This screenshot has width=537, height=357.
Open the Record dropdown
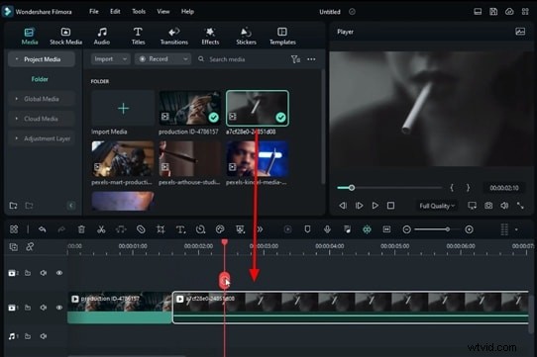pyautogui.click(x=162, y=59)
